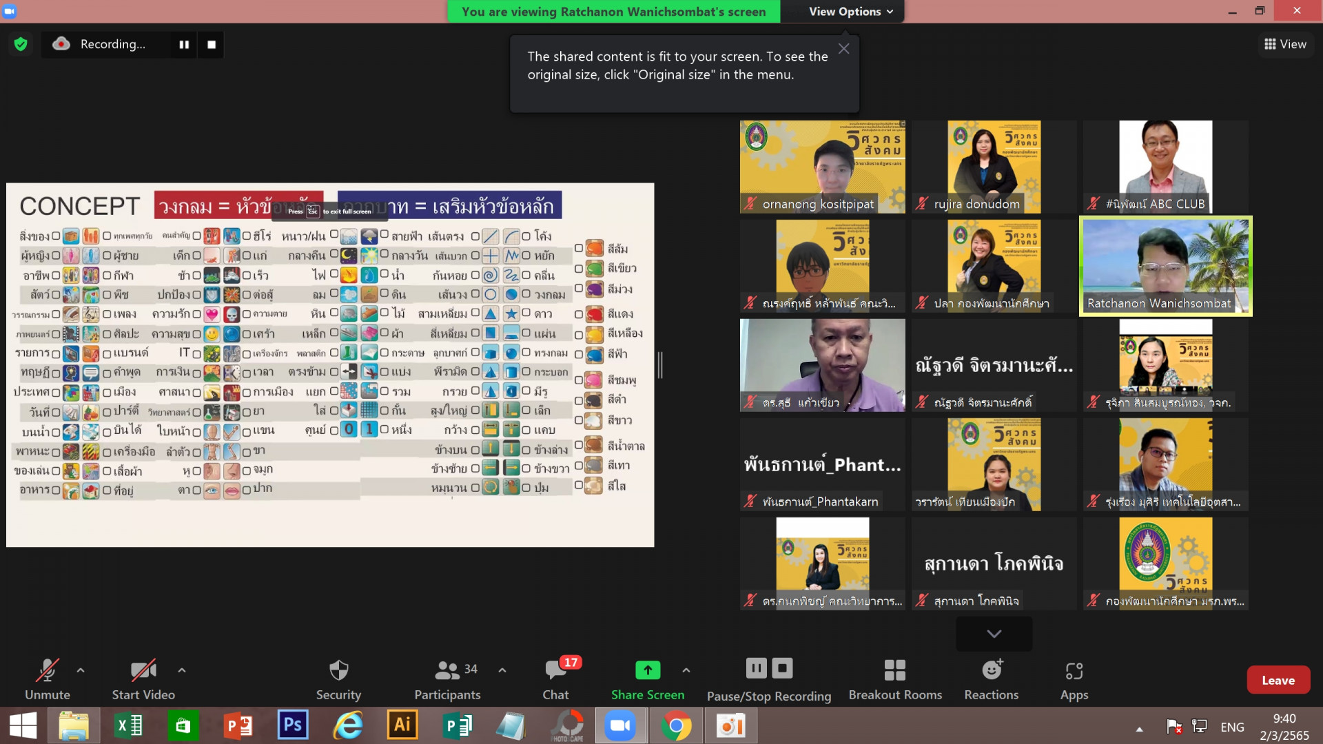Click the red Leave button
The image size is (1323, 744).
(1278, 680)
